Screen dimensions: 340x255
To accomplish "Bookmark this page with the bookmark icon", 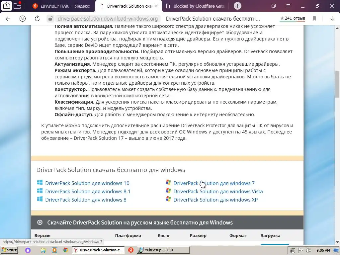I will pos(314,19).
